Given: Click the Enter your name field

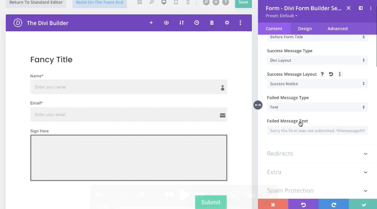Looking at the screenshot, I should pyautogui.click(x=129, y=87).
